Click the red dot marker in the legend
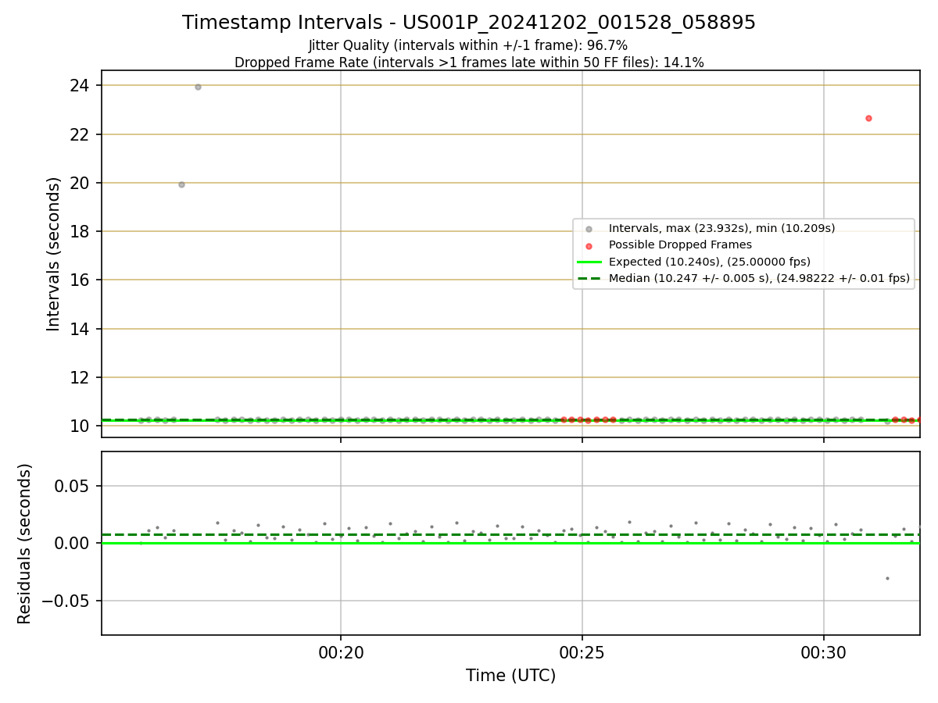This screenshot has height=703, width=938. click(589, 245)
